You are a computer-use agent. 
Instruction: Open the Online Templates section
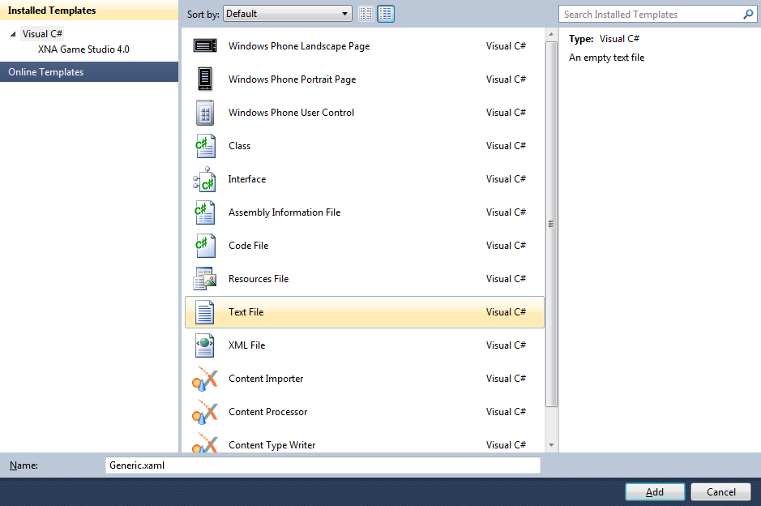point(89,72)
